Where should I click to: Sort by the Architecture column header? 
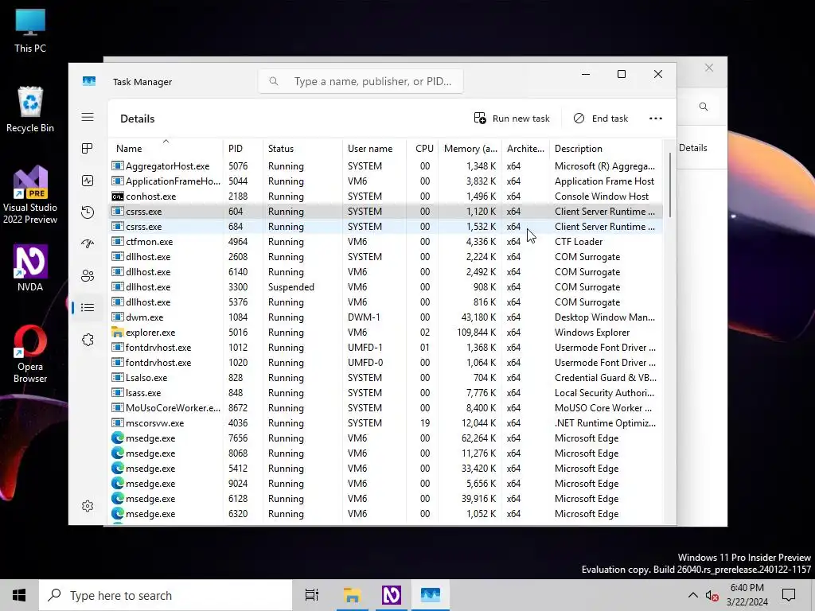click(525, 149)
